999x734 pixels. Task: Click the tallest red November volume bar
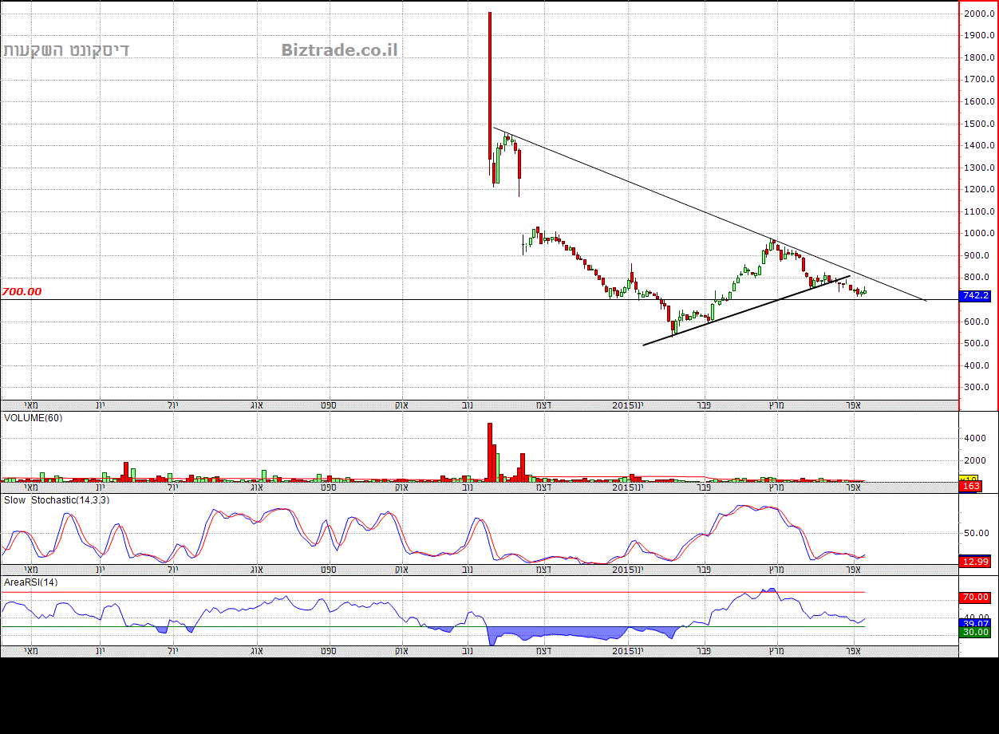coord(490,452)
